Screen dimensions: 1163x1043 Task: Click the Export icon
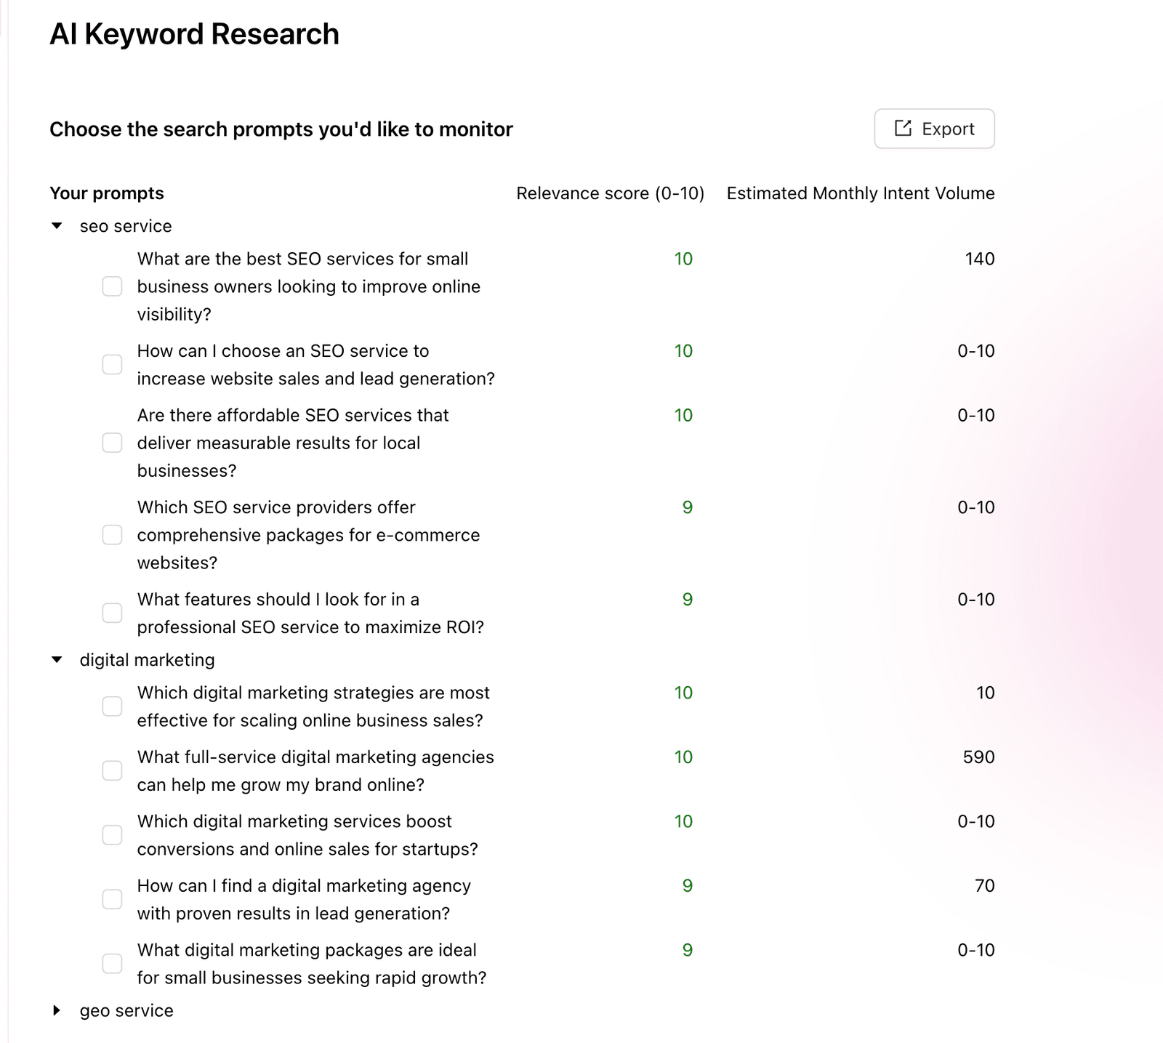point(903,129)
